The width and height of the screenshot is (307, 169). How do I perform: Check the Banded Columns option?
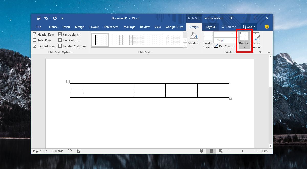(x=60, y=46)
